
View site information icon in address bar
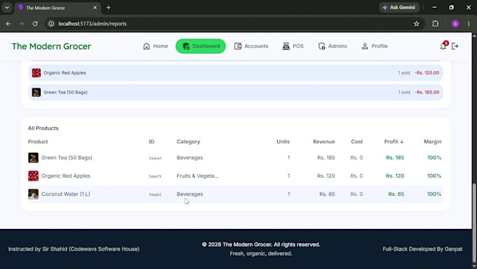[51, 24]
